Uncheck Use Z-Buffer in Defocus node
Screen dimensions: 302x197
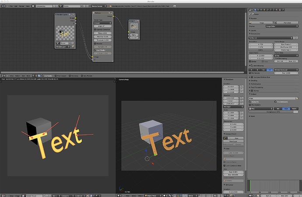pyautogui.click(x=95, y=50)
